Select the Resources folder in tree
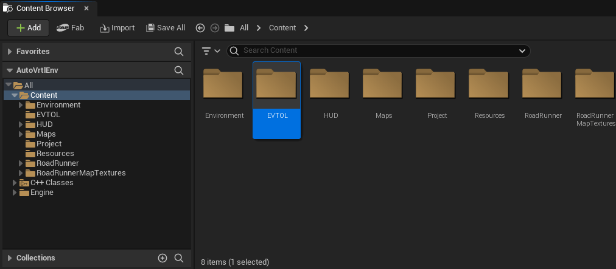616x269 pixels. [55, 154]
